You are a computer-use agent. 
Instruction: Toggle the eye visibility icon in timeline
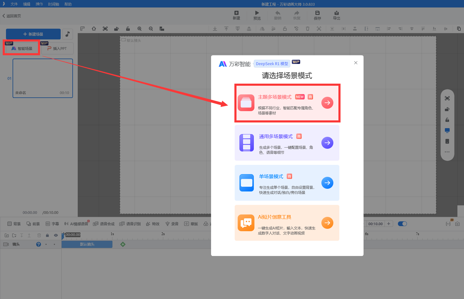56,235
